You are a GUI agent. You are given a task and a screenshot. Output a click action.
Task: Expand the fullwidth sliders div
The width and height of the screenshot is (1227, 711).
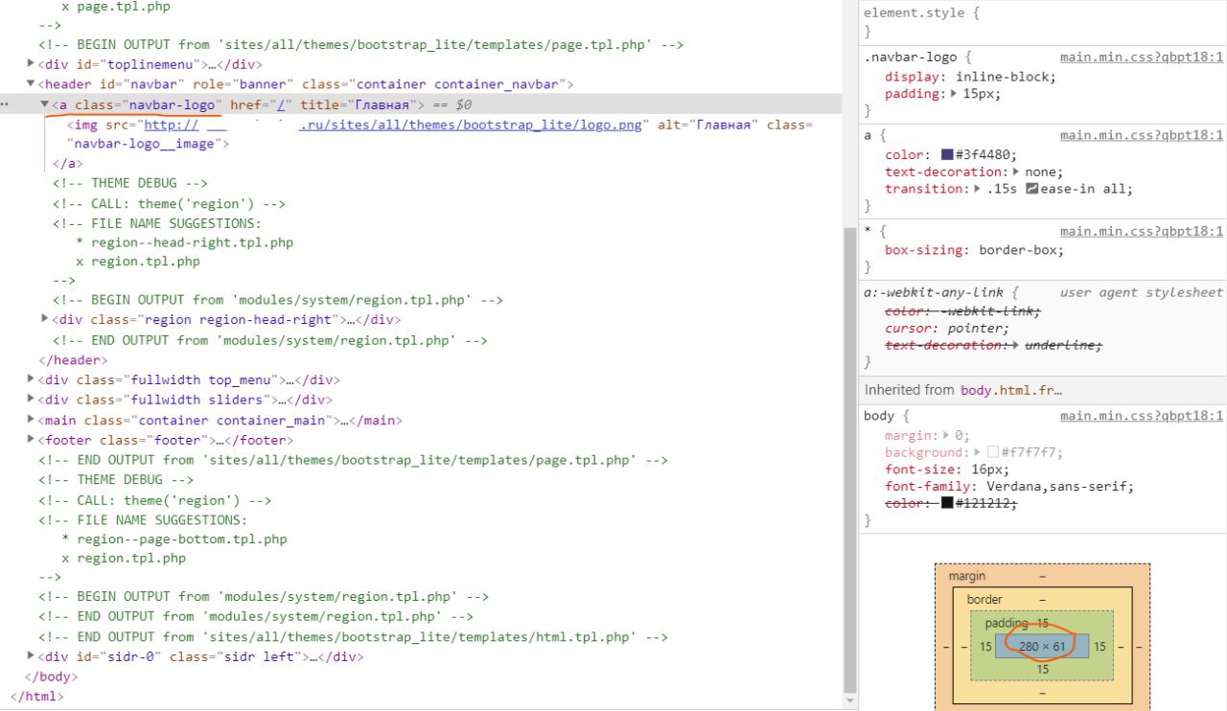pos(33,400)
